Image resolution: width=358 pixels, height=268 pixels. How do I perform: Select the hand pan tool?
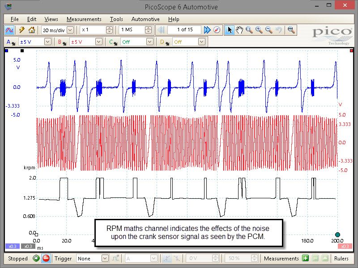239,30
